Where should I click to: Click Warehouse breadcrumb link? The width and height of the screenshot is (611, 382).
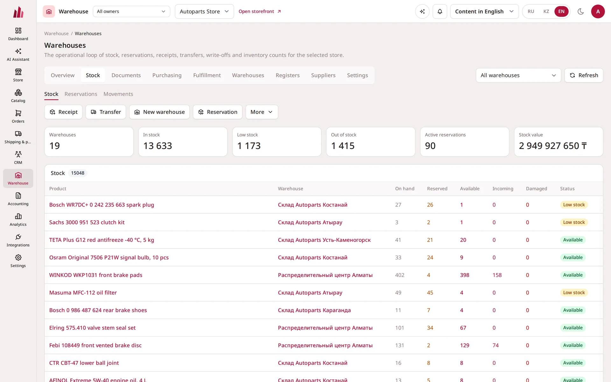(x=56, y=33)
